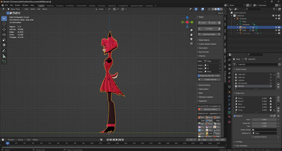282x151 pixels.
Task: Click the Range Max value field
Action: [x=264, y=126]
